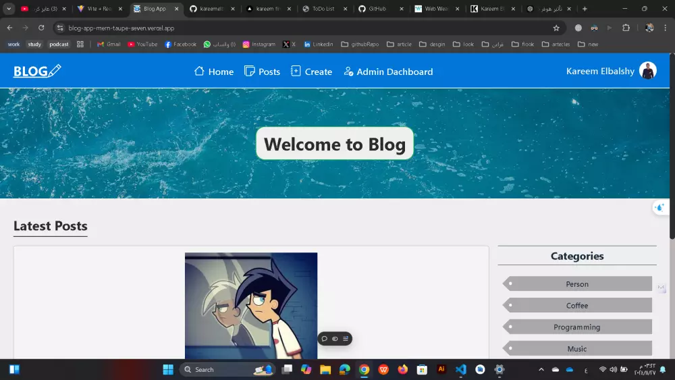675x380 pixels.
Task: Open the work bookmark group
Action: click(13, 45)
